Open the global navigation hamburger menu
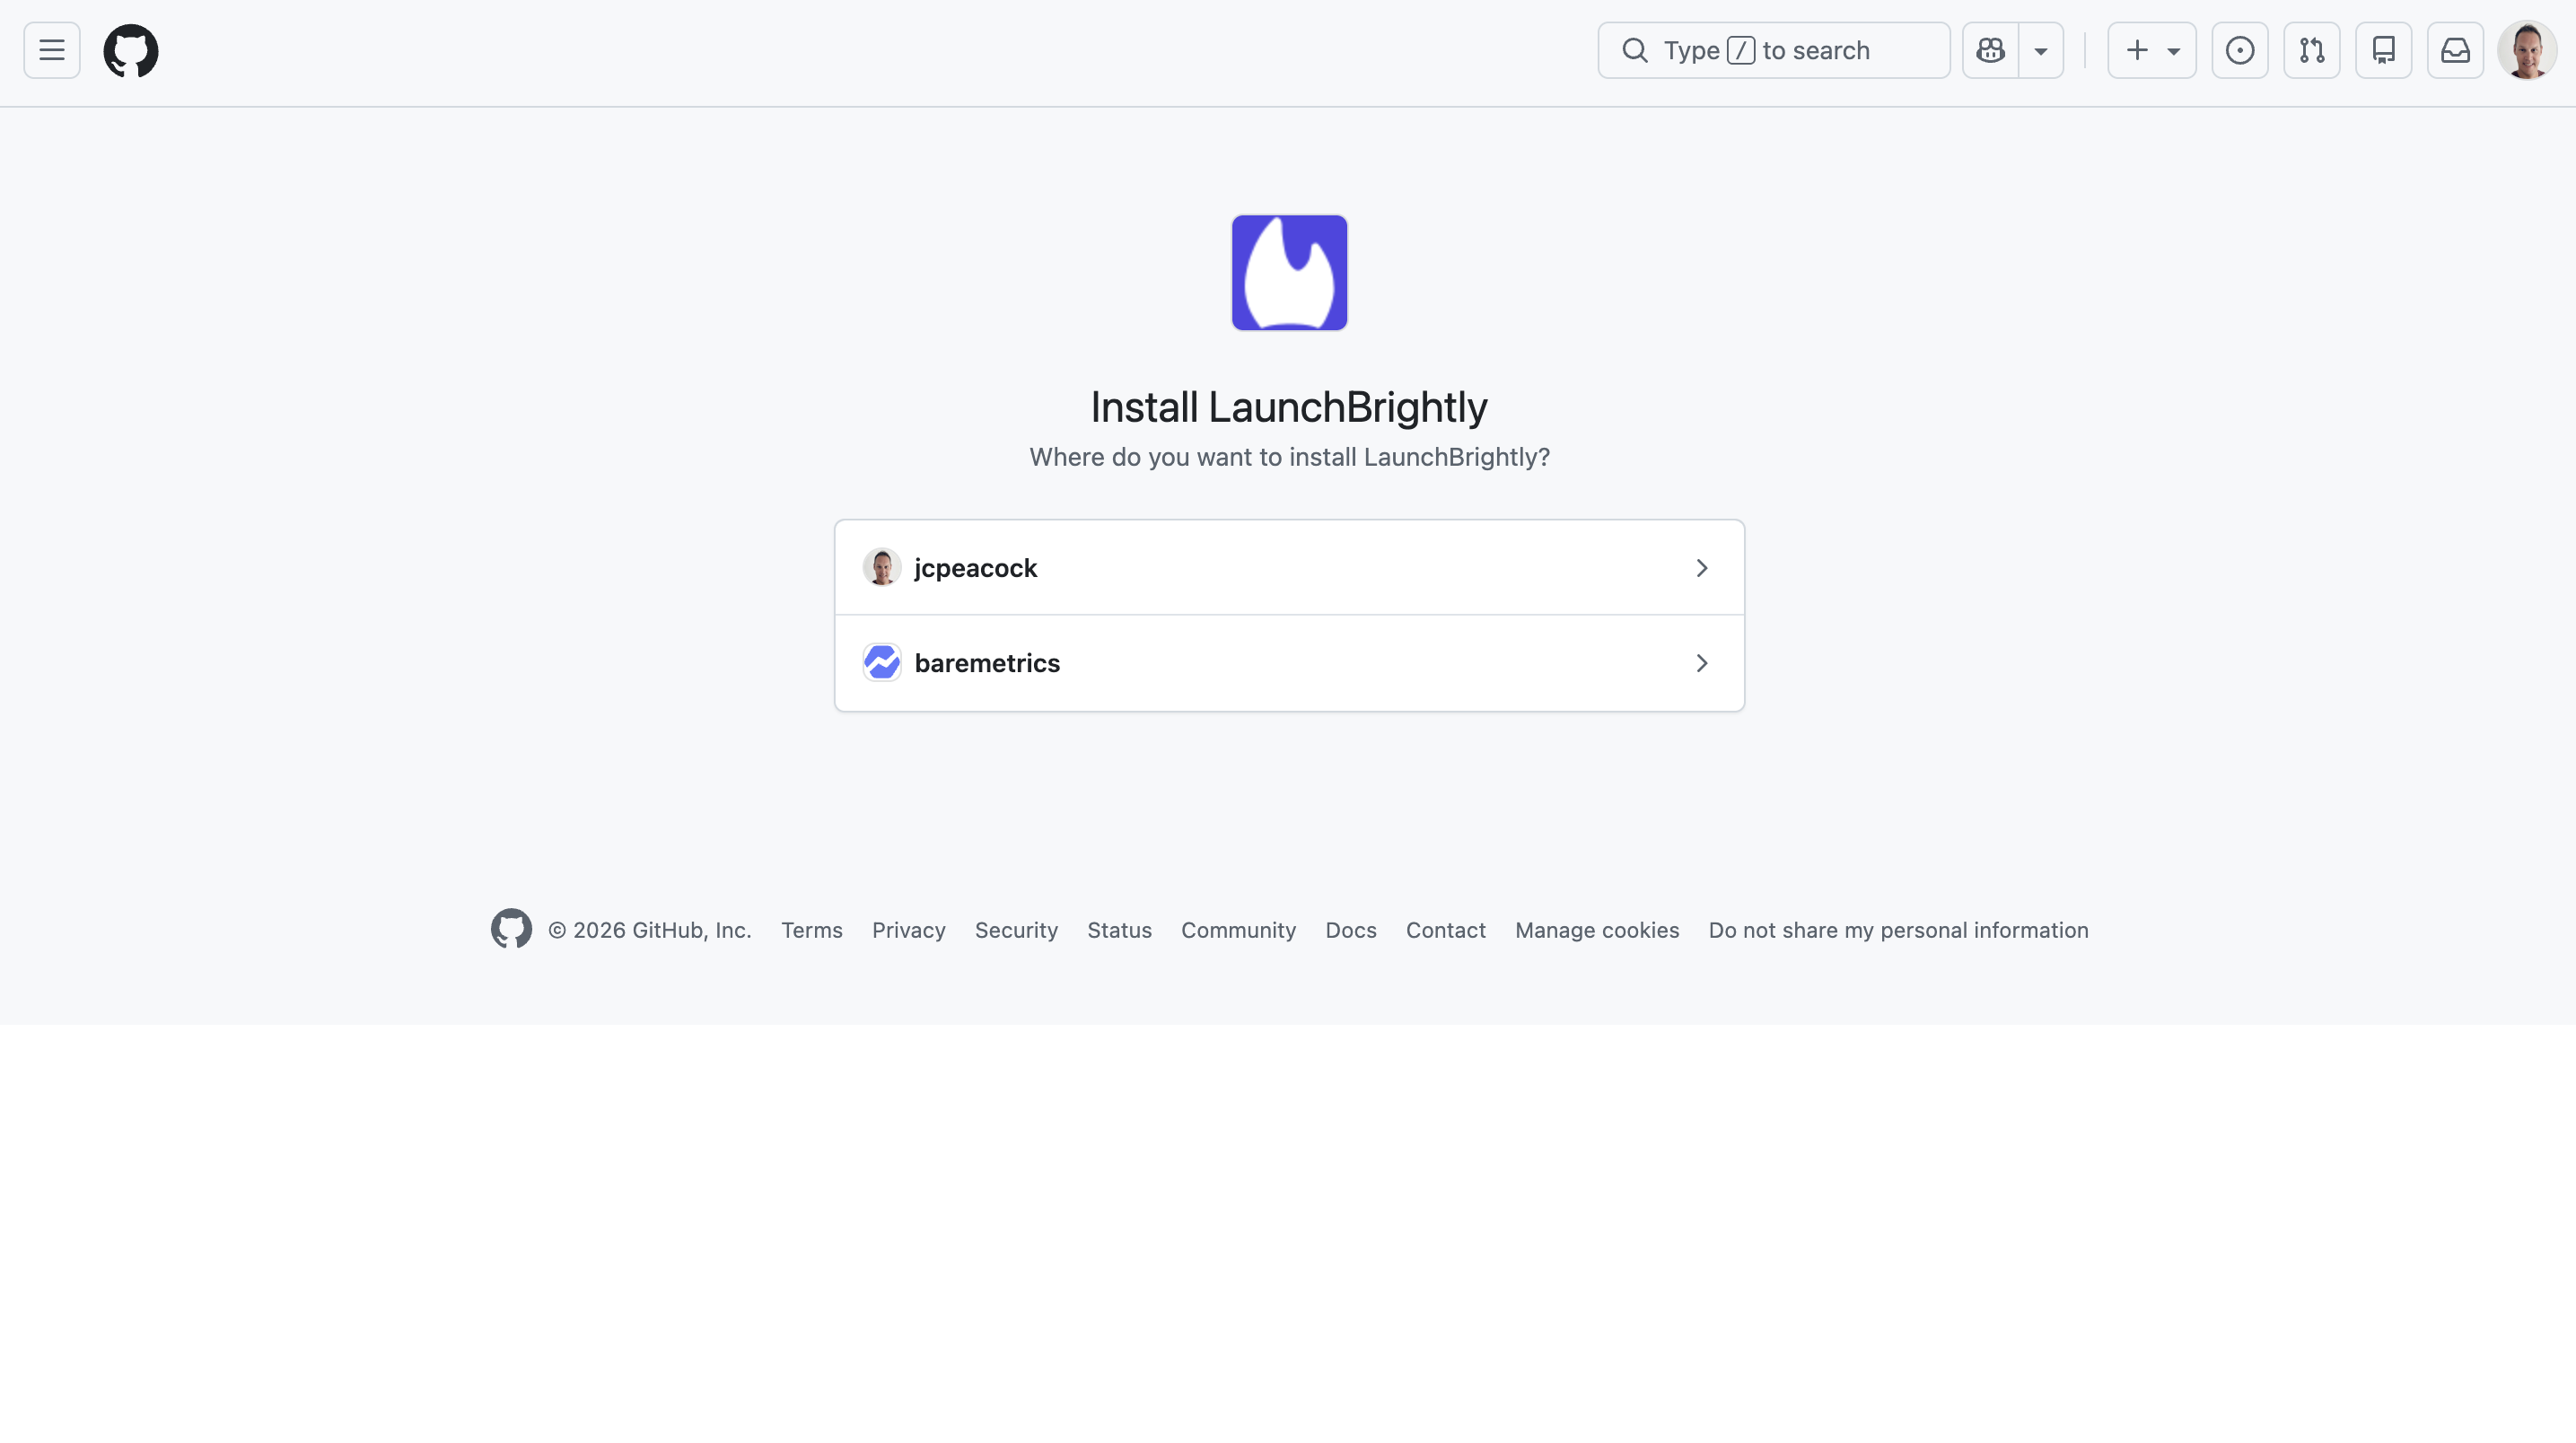 click(x=52, y=50)
